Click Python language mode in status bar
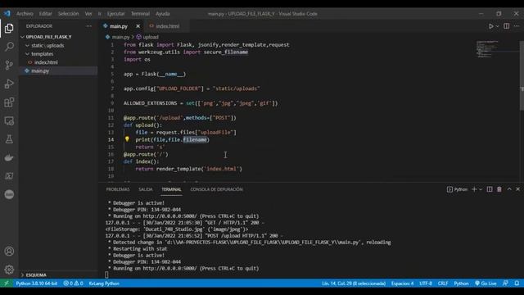 [x=461, y=284]
